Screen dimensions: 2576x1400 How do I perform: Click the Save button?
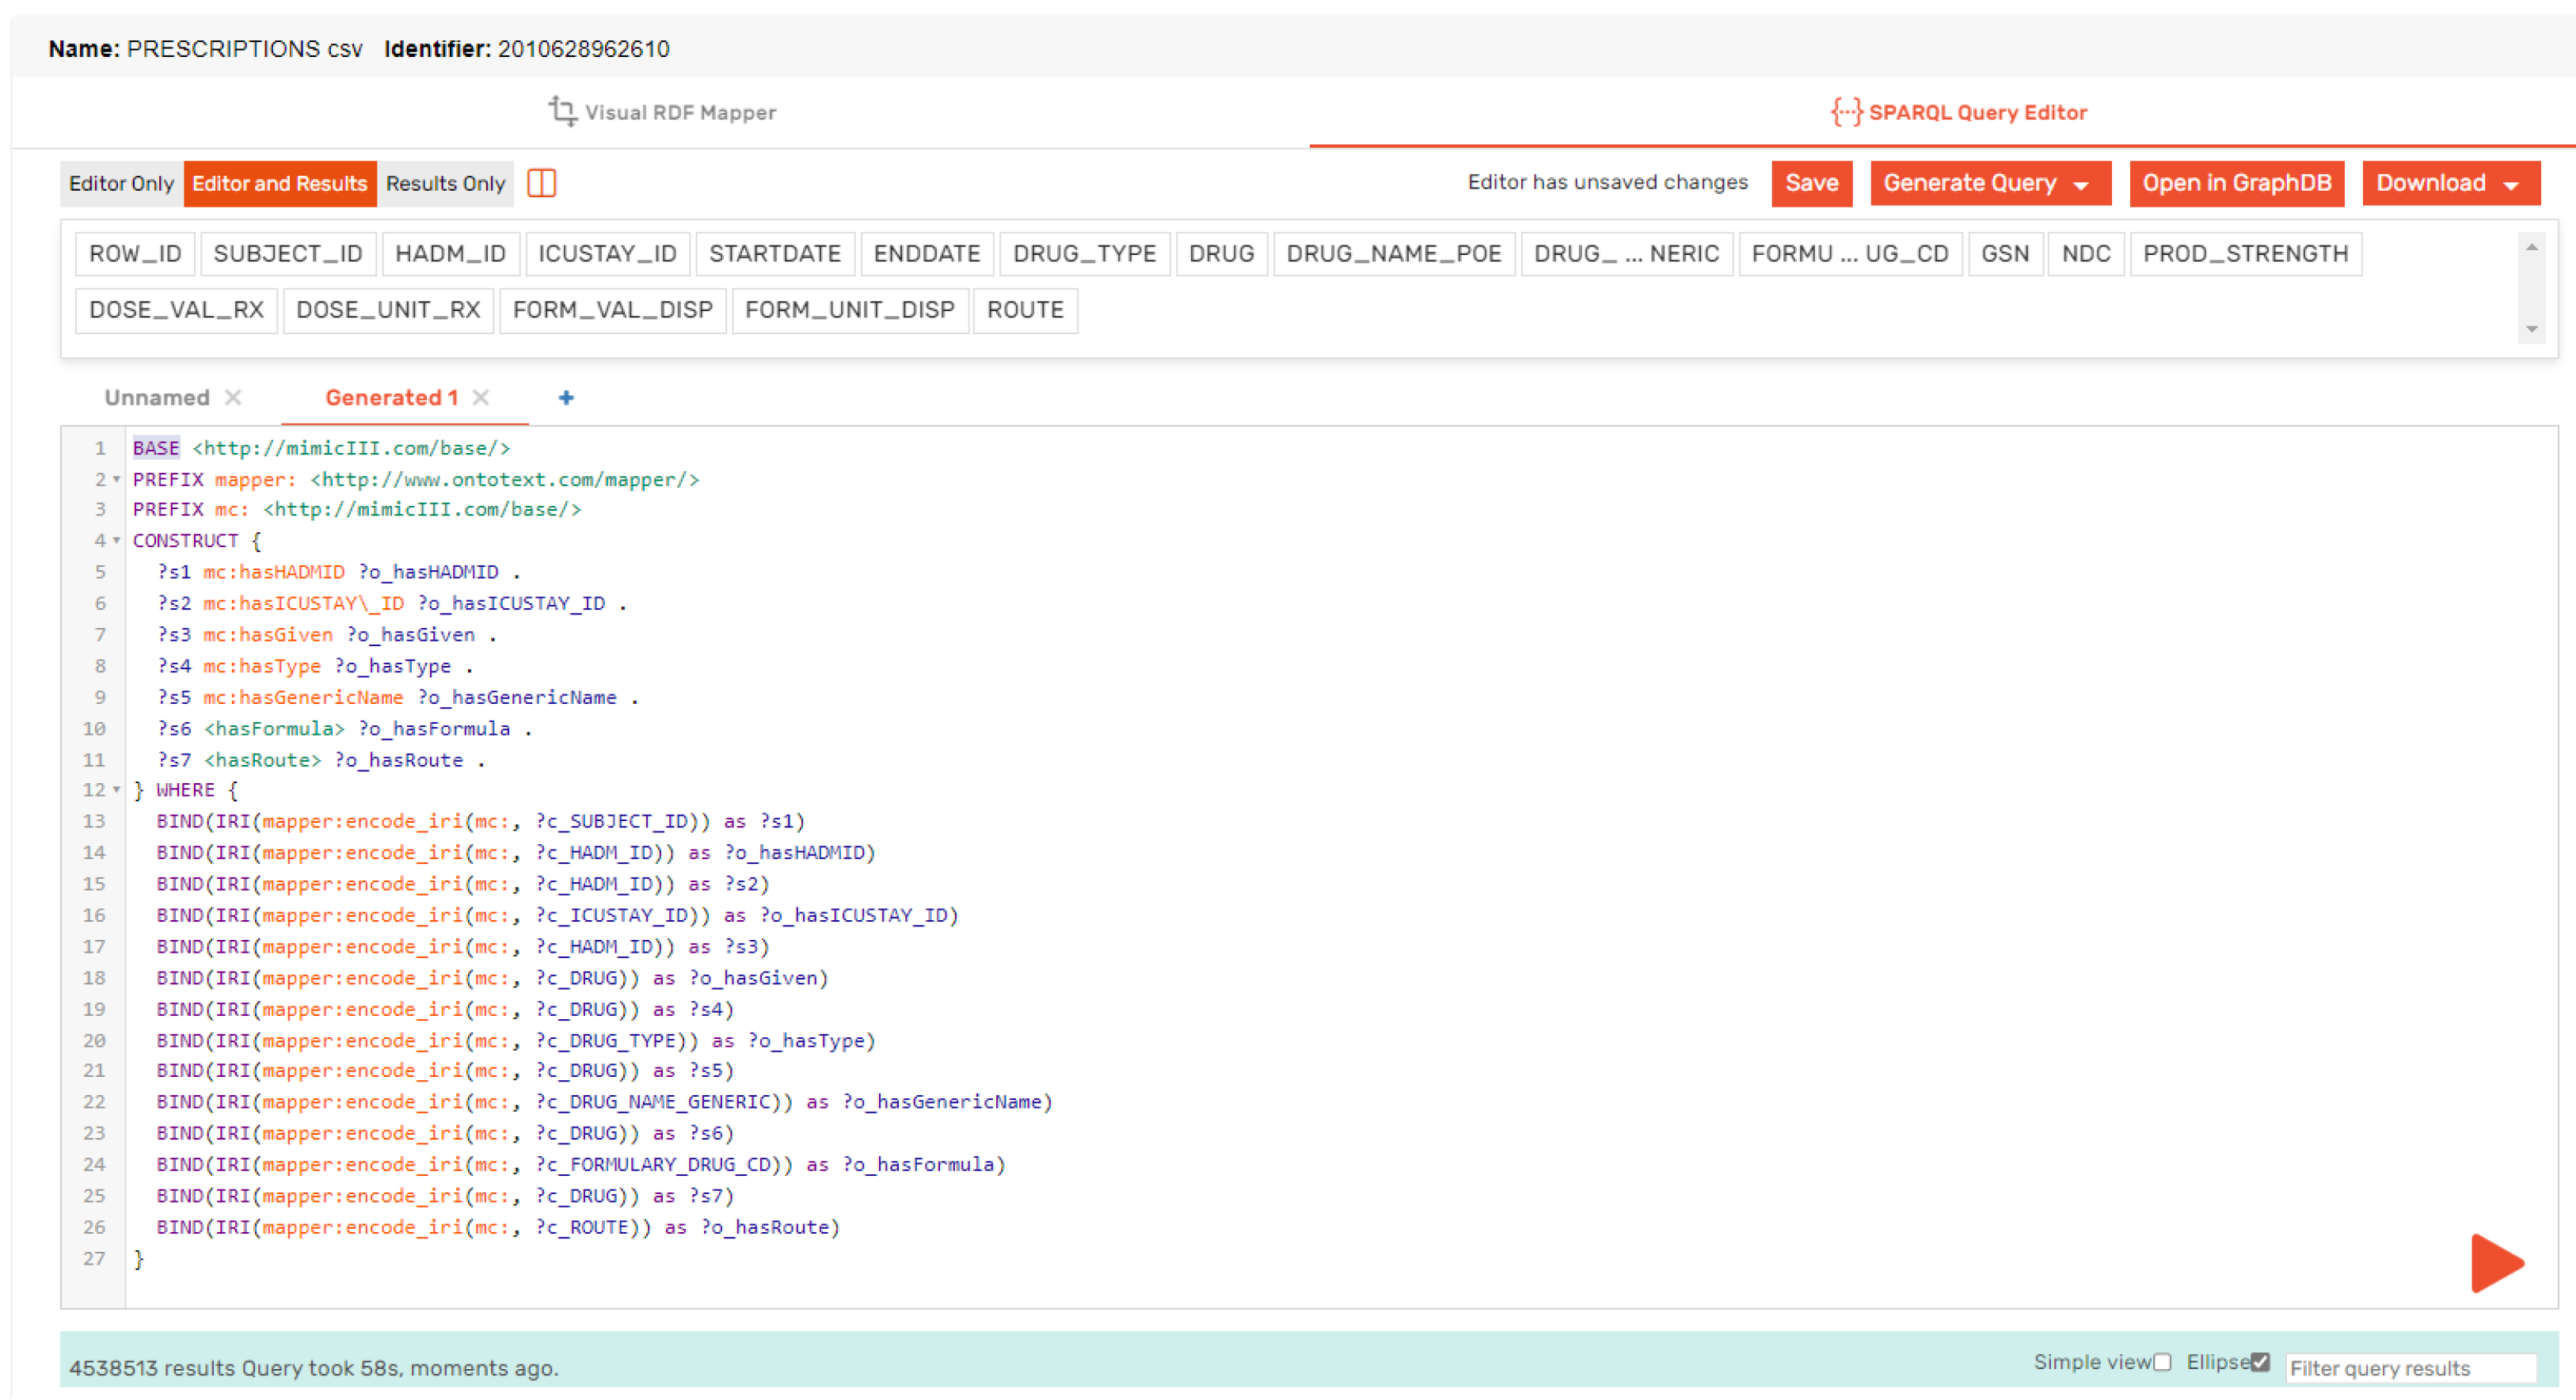point(1811,184)
